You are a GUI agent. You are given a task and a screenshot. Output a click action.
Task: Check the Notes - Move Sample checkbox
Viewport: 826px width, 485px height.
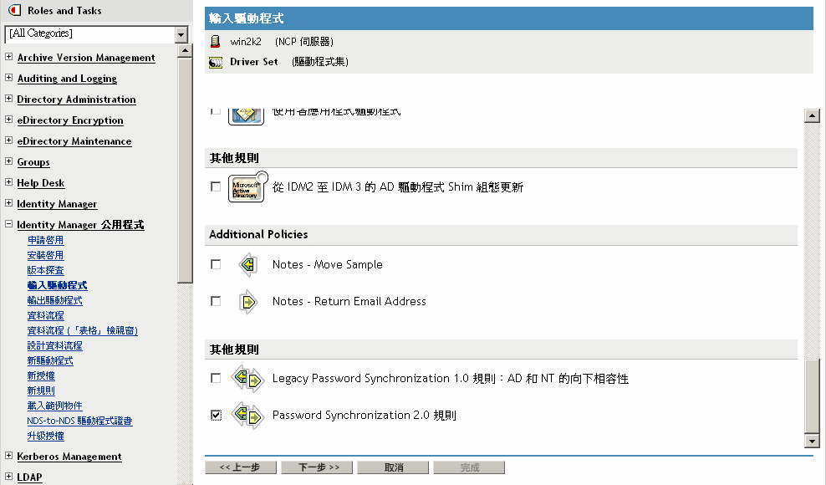[x=216, y=265]
